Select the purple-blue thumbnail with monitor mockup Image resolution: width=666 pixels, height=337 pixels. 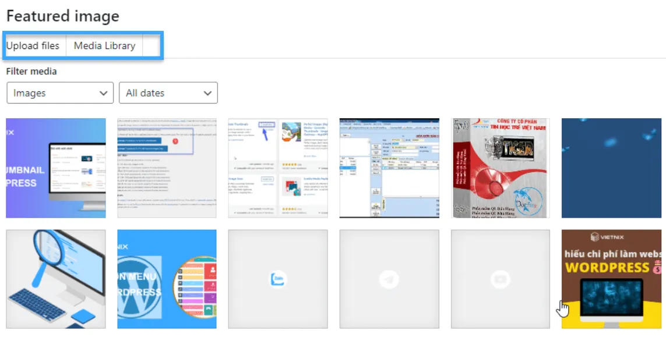55,168
